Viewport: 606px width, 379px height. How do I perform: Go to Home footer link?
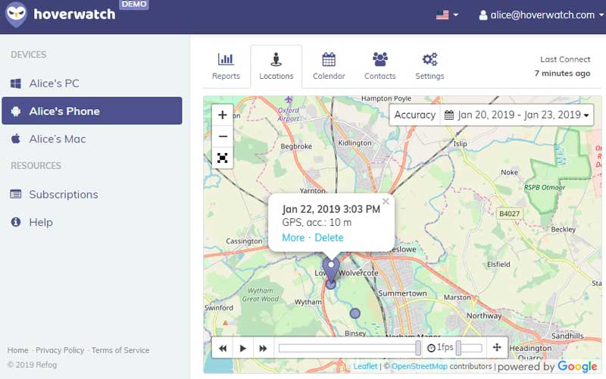click(17, 350)
